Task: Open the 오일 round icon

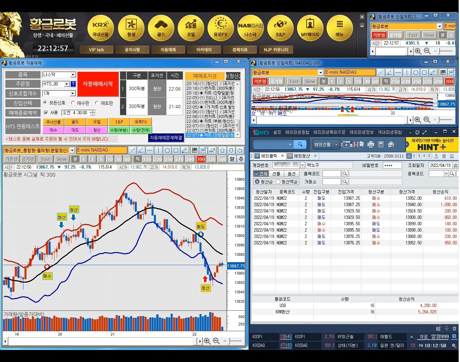Action: (191, 28)
